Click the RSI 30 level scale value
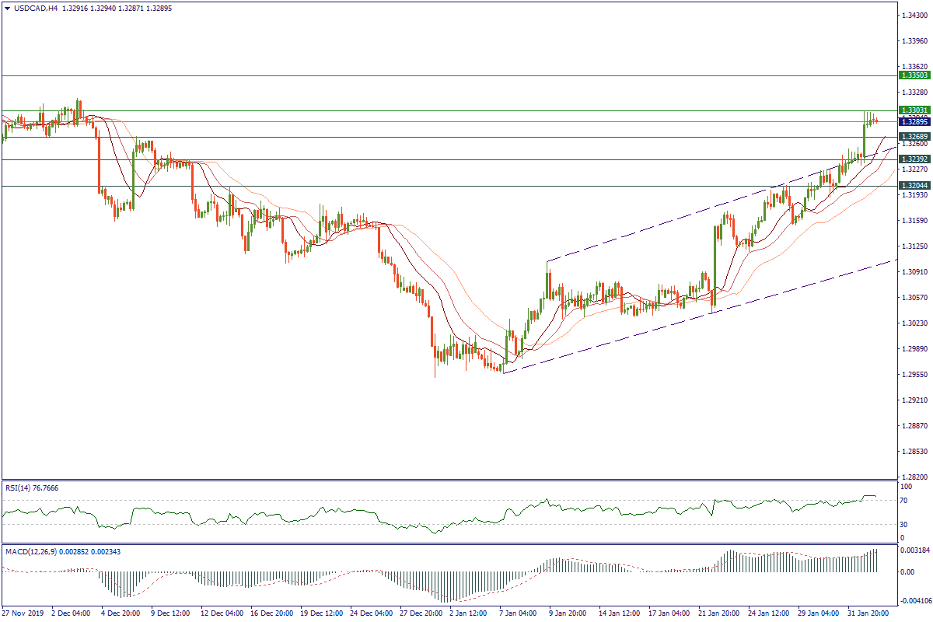 click(x=903, y=524)
